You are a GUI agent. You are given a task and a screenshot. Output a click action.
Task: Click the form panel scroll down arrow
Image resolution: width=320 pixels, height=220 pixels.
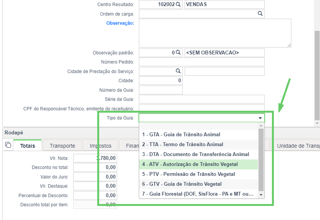coord(317,123)
